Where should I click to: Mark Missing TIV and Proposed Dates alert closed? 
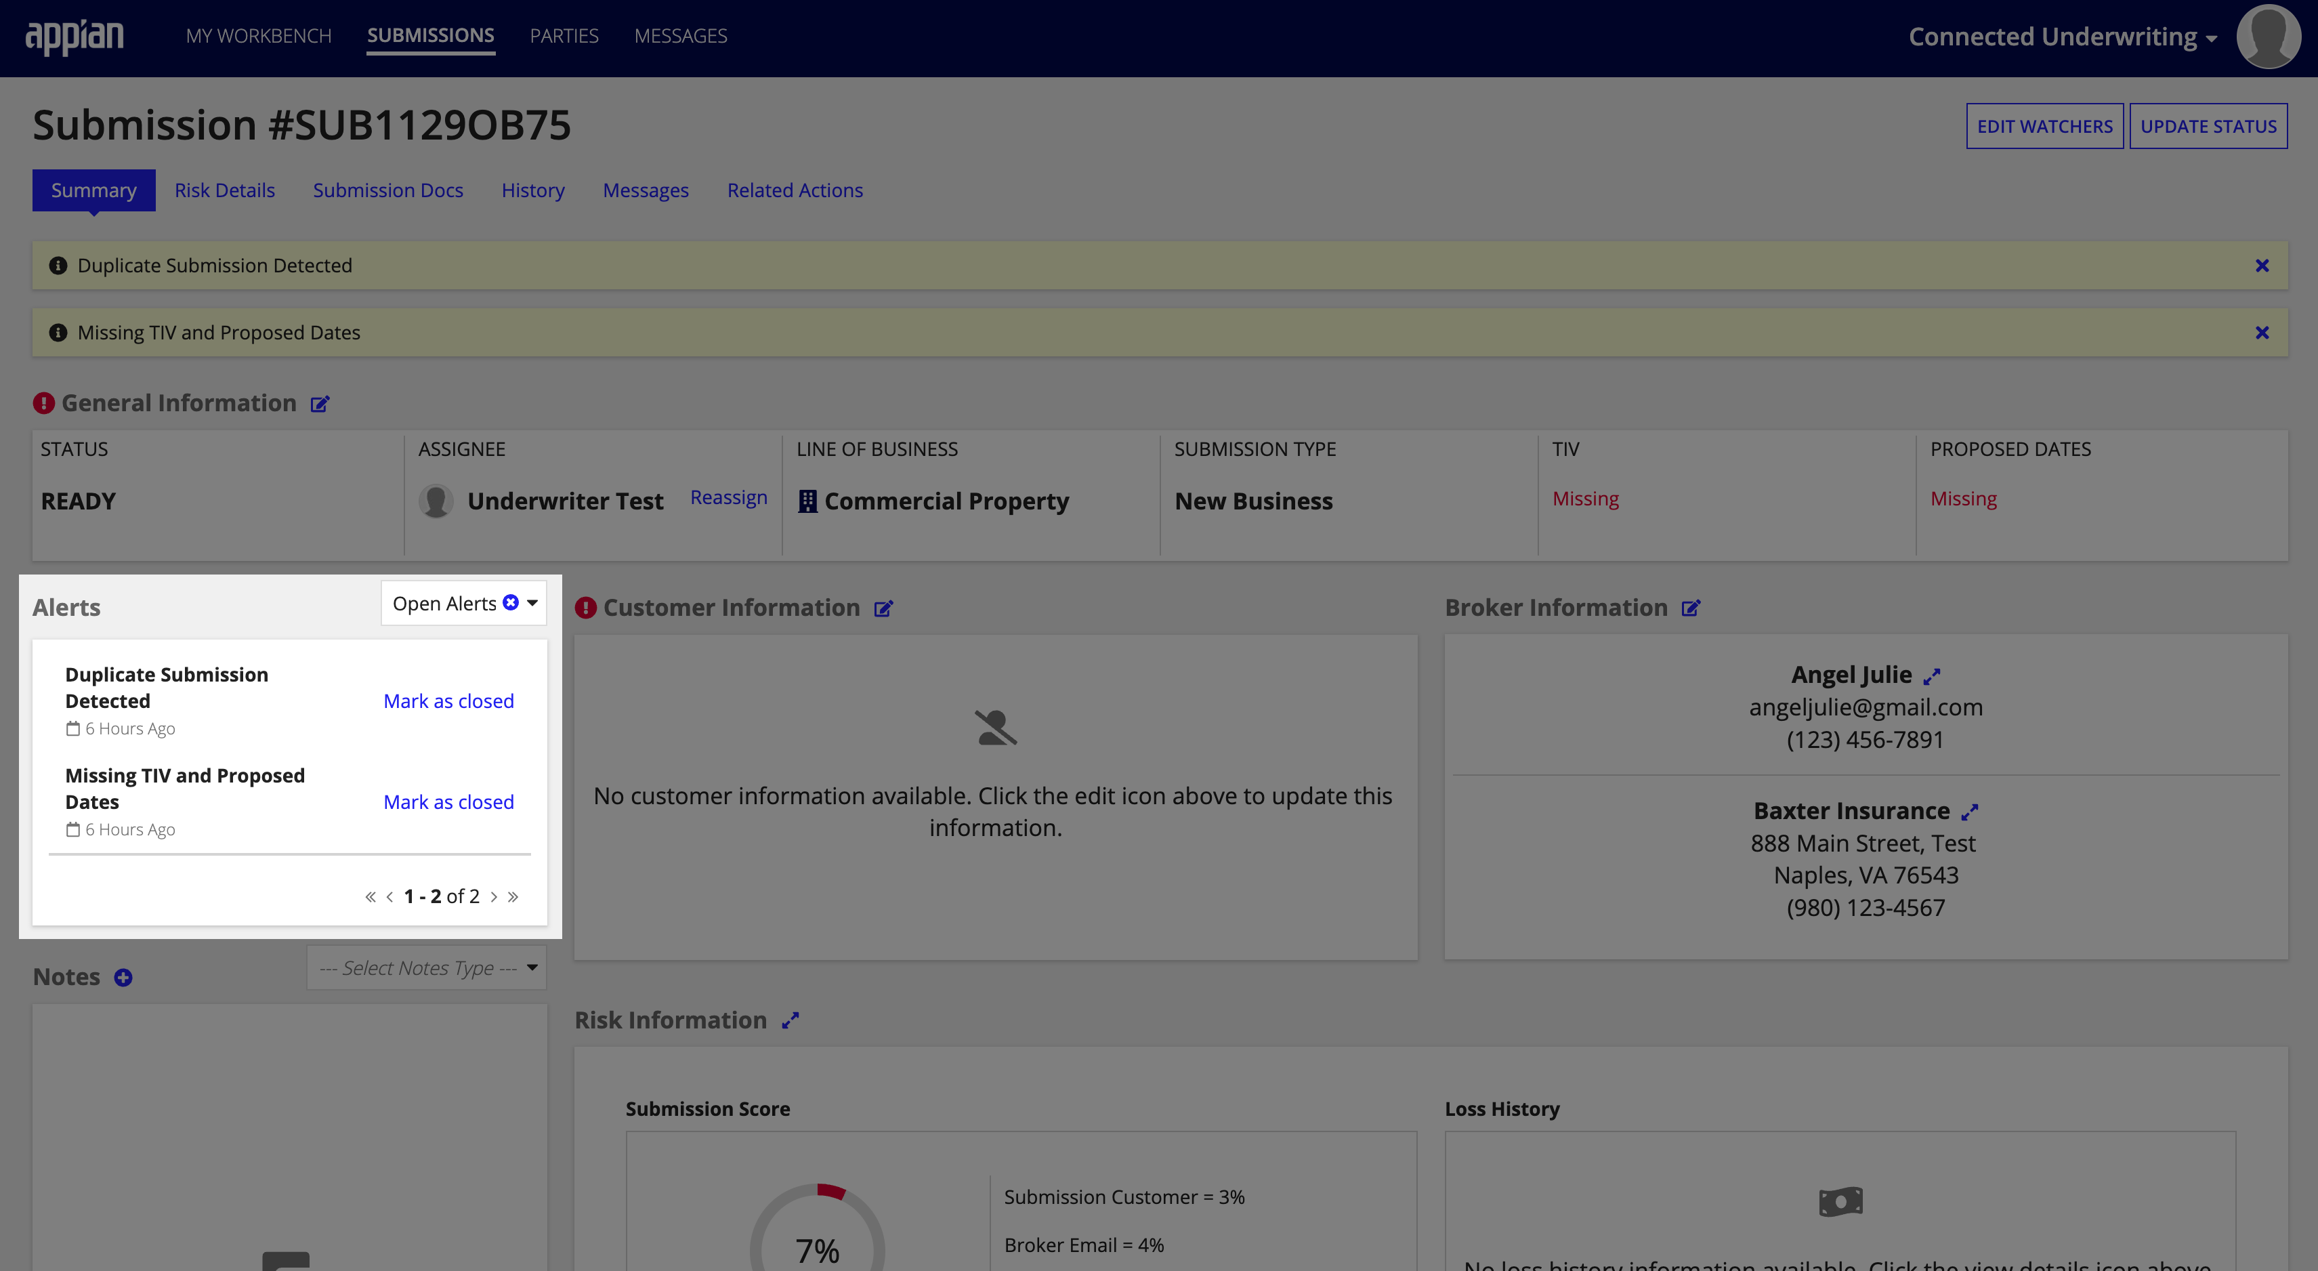449,802
